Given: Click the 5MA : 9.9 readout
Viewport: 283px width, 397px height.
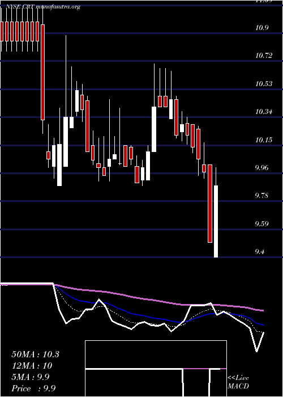Looking at the screenshot, I should coord(31,377).
